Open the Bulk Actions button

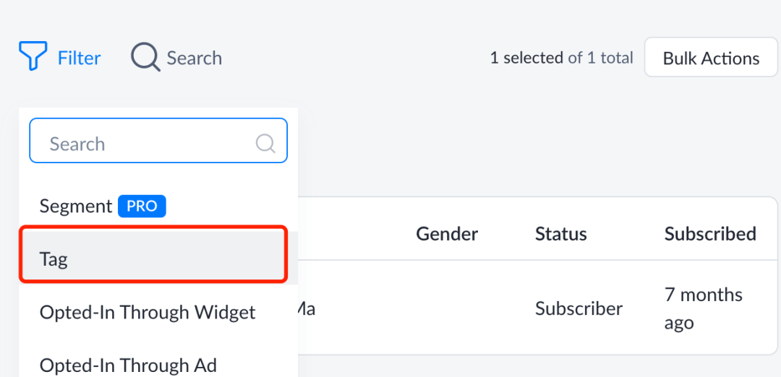[x=711, y=57]
